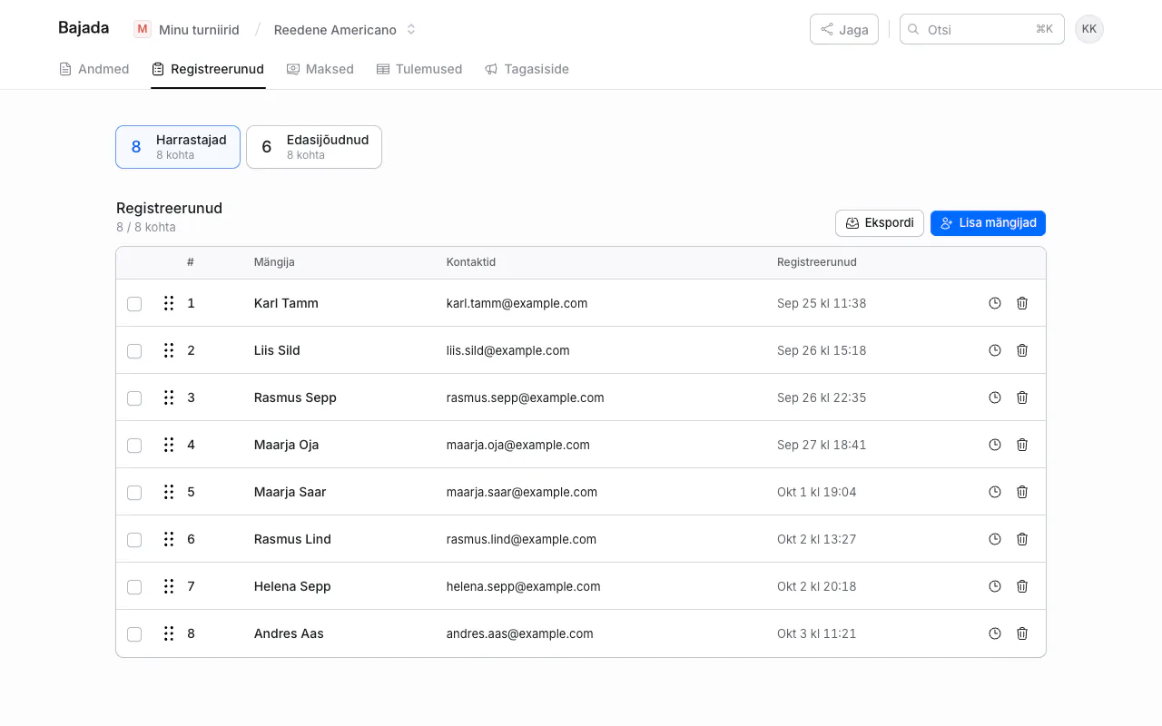The width and height of the screenshot is (1162, 726).
Task: Select the Harrastajad category card
Action: pos(178,147)
